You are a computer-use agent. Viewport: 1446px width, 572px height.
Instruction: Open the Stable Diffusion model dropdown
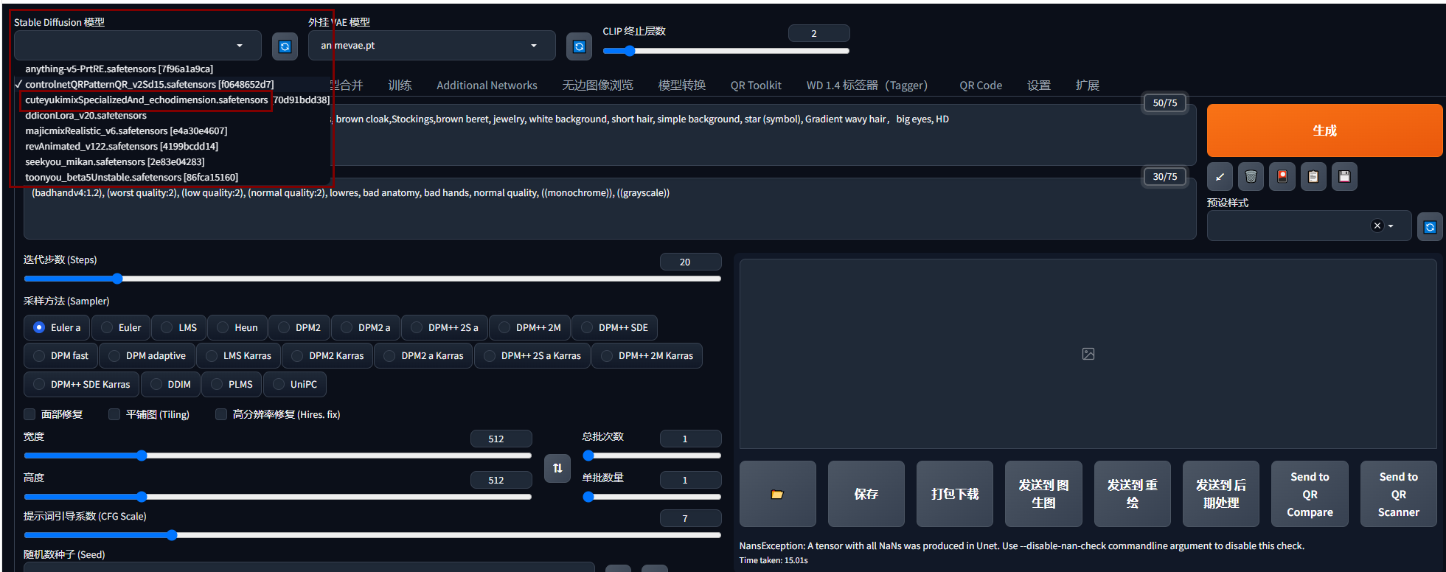(x=137, y=46)
